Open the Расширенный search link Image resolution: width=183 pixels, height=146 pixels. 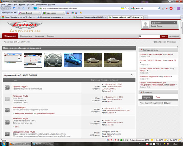(x=174, y=36)
